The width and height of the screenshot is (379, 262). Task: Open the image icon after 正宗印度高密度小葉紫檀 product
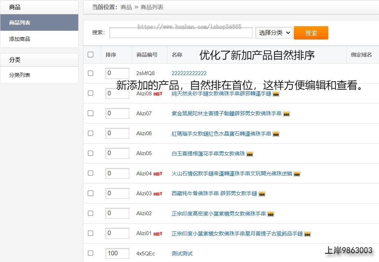click(x=271, y=214)
